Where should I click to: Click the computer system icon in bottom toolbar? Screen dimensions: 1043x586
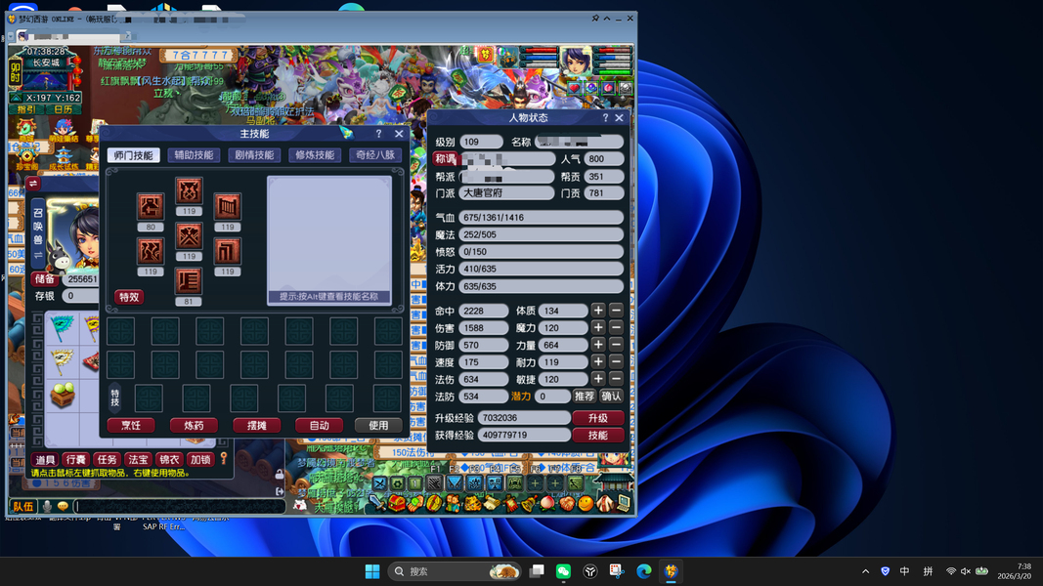pos(624,503)
